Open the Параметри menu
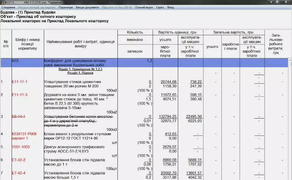Viewport: 292px width, 180px height. coord(65,7)
